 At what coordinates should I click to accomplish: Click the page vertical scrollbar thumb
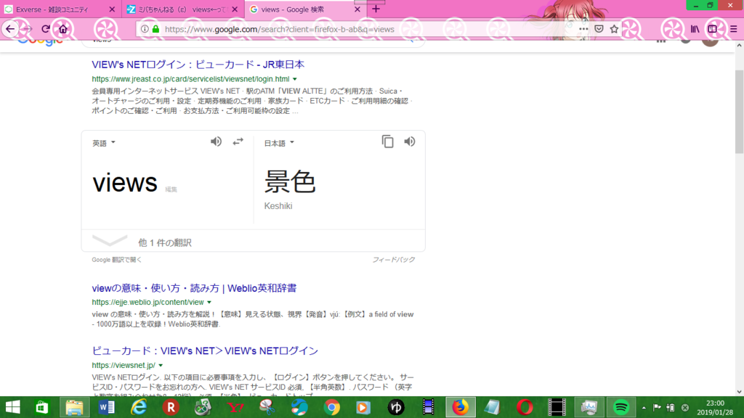click(739, 111)
